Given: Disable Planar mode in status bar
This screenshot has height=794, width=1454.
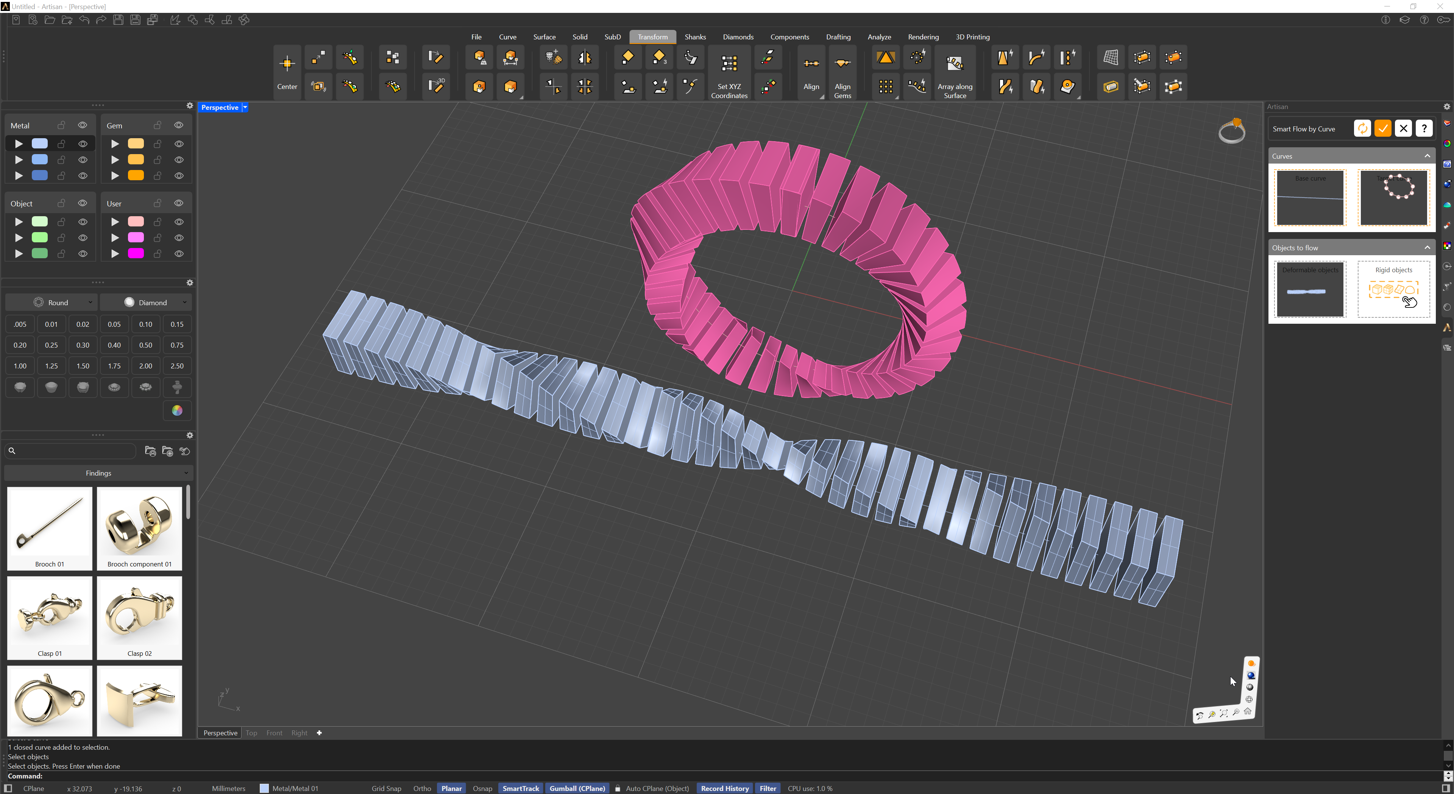Looking at the screenshot, I should (451, 788).
